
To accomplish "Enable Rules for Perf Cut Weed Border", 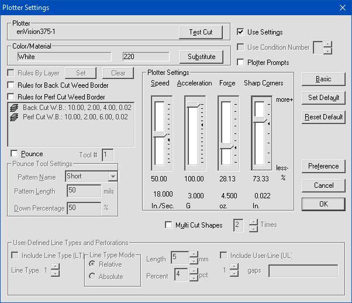I will [11, 97].
